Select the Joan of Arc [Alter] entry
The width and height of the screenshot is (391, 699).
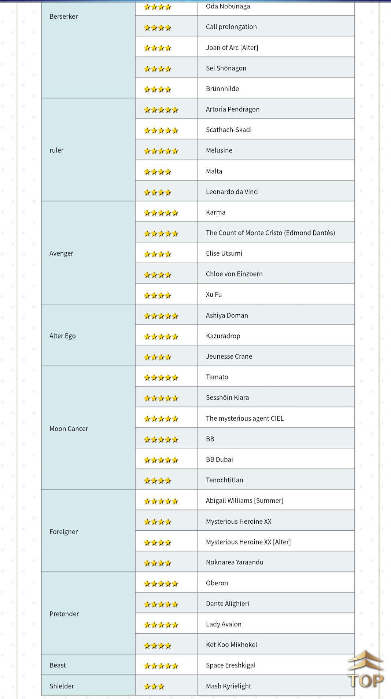pyautogui.click(x=232, y=48)
